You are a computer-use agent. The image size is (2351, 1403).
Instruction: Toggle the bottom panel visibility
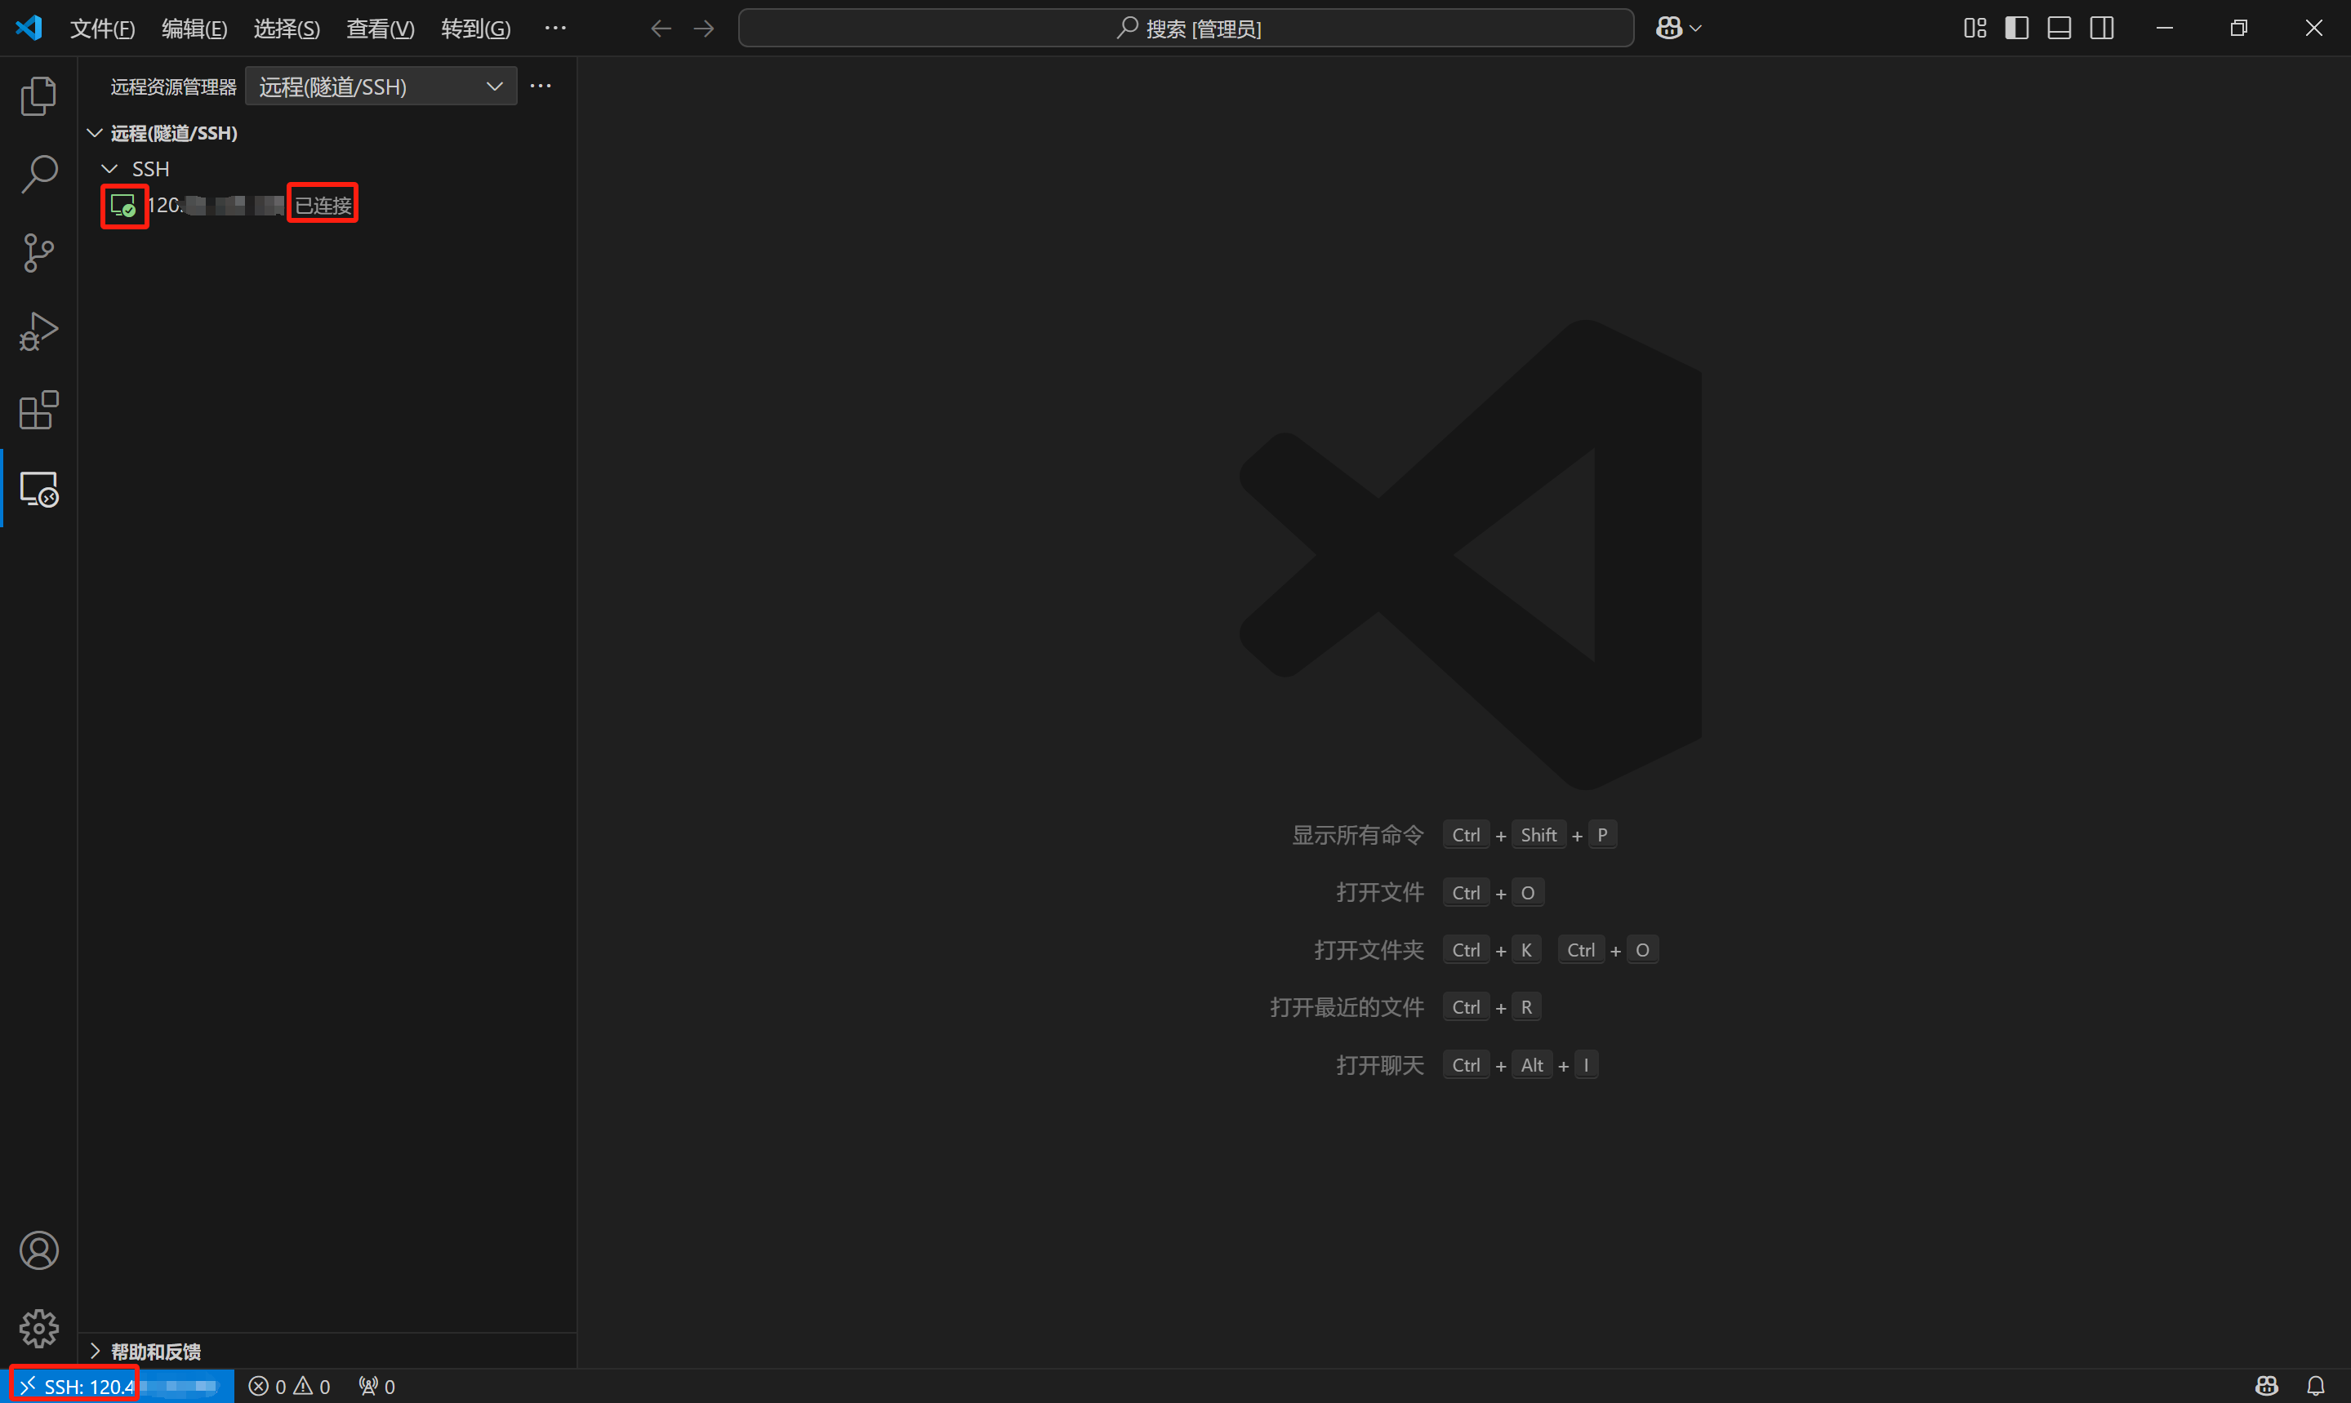[2059, 29]
